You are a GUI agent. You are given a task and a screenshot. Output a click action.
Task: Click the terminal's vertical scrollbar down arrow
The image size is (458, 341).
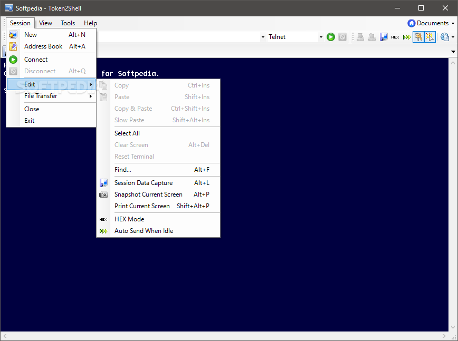(453, 327)
